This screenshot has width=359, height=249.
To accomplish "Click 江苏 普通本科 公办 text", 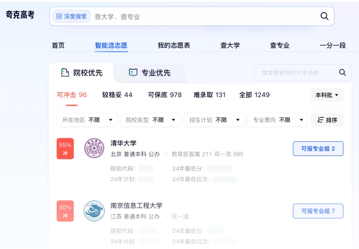I will click(x=135, y=216).
